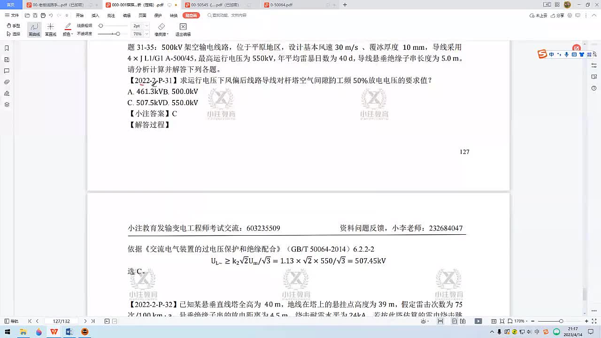The height and width of the screenshot is (338, 601).
Task: Go to next page using arrow button
Action: 85,321
